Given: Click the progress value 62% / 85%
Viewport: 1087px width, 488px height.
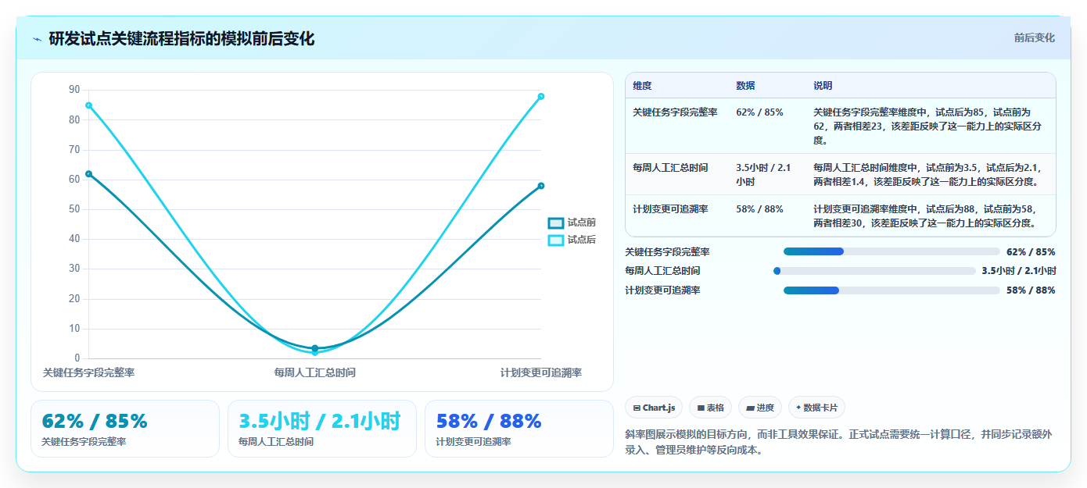Looking at the screenshot, I should [x=1031, y=251].
